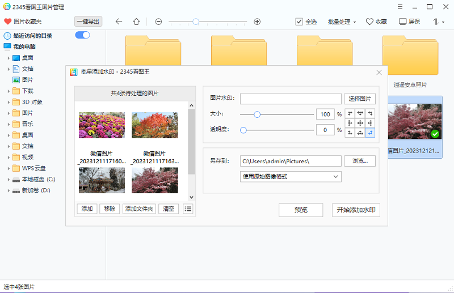The height and width of the screenshot is (293, 454).
Task: Click 收藏 in the top toolbar
Action: tap(376, 22)
